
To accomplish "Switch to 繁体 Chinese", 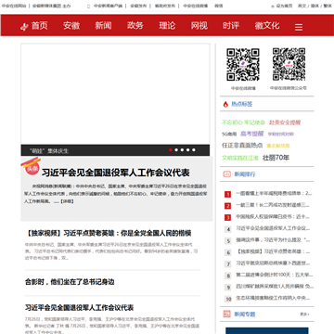I will tap(328, 6).
